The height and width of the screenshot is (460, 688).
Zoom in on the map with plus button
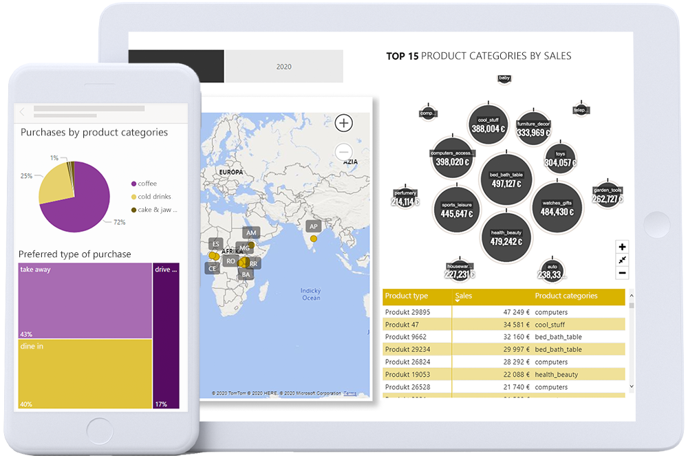pyautogui.click(x=343, y=124)
